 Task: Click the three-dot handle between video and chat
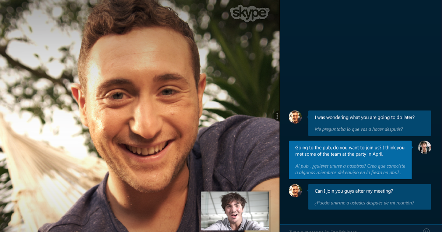[x=277, y=116]
